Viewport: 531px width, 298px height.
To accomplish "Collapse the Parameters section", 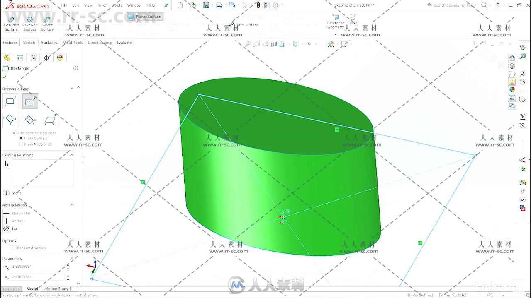I will [x=72, y=259].
